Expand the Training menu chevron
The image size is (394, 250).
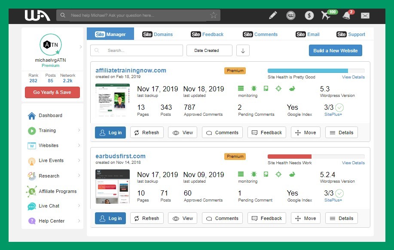(x=79, y=130)
